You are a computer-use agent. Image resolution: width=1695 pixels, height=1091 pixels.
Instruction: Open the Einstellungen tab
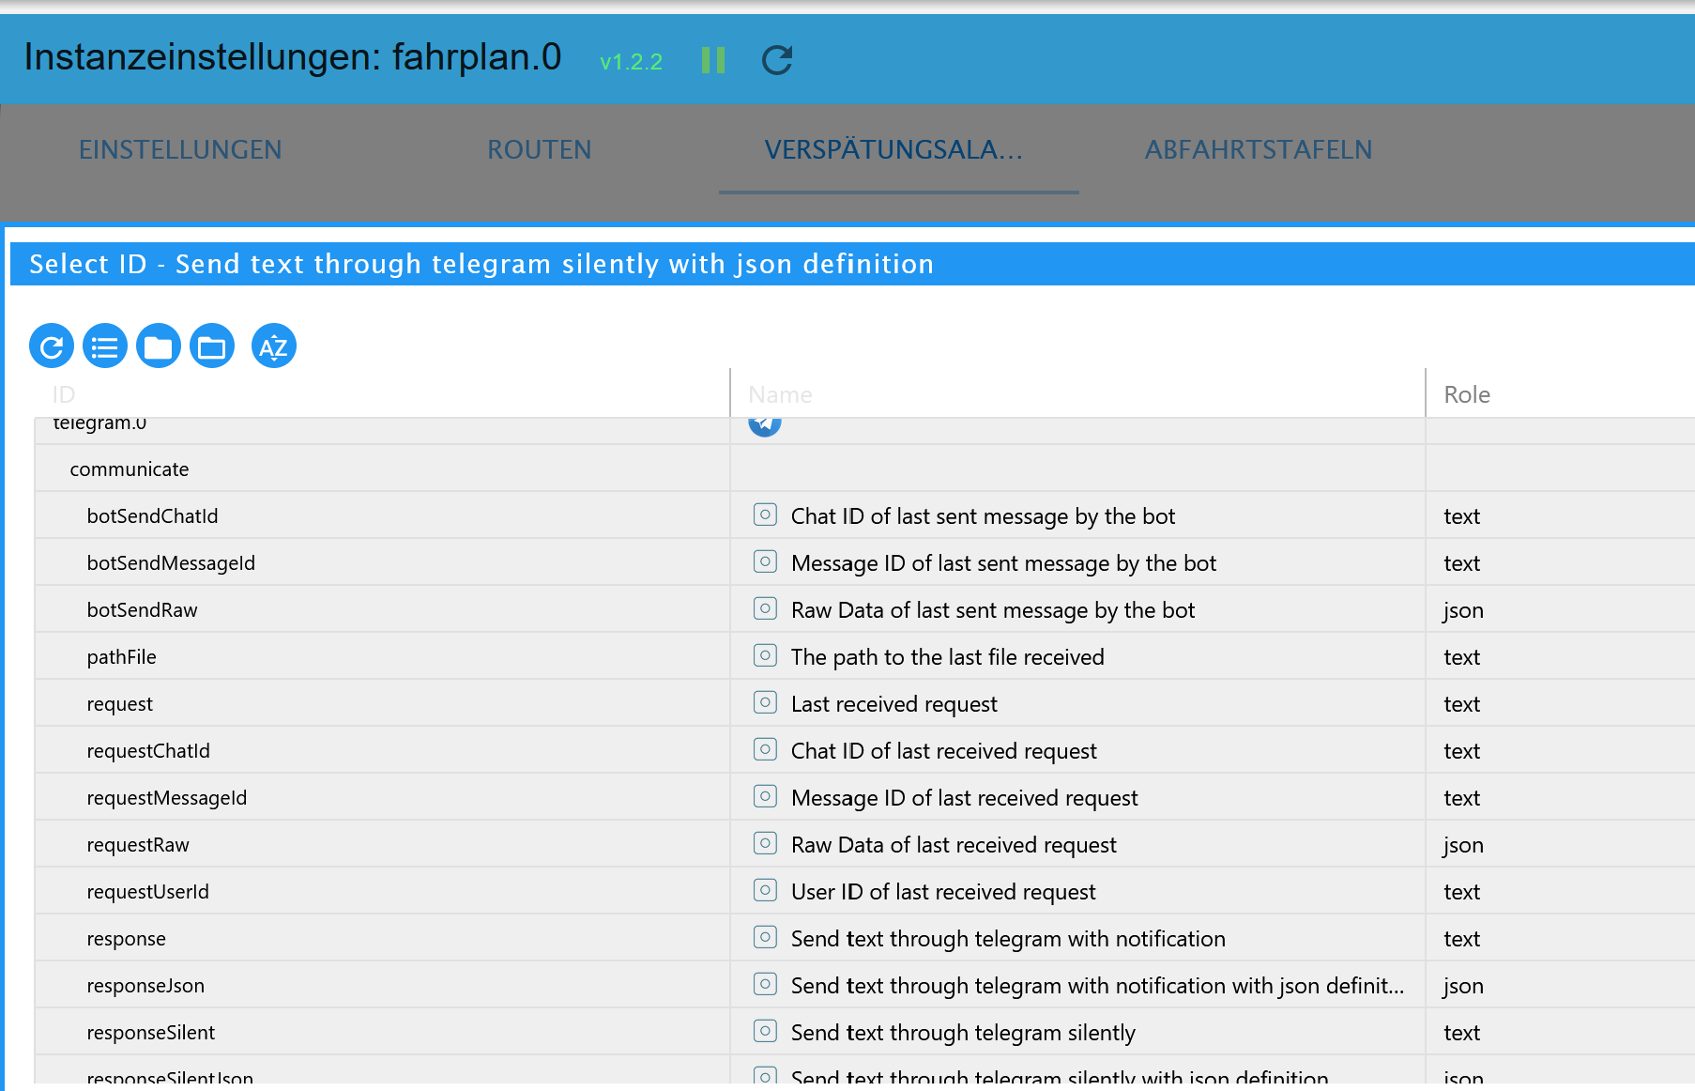click(180, 150)
